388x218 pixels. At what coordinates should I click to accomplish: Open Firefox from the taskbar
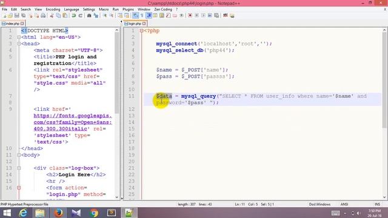coord(58,213)
